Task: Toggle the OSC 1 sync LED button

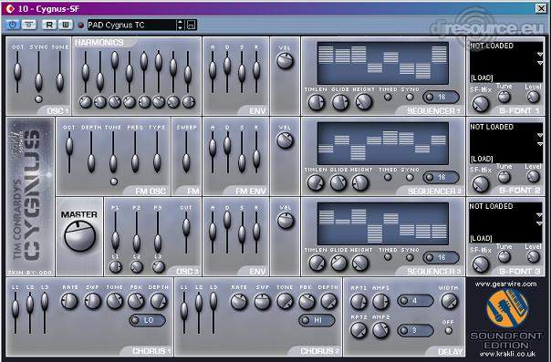Action: coord(38,99)
